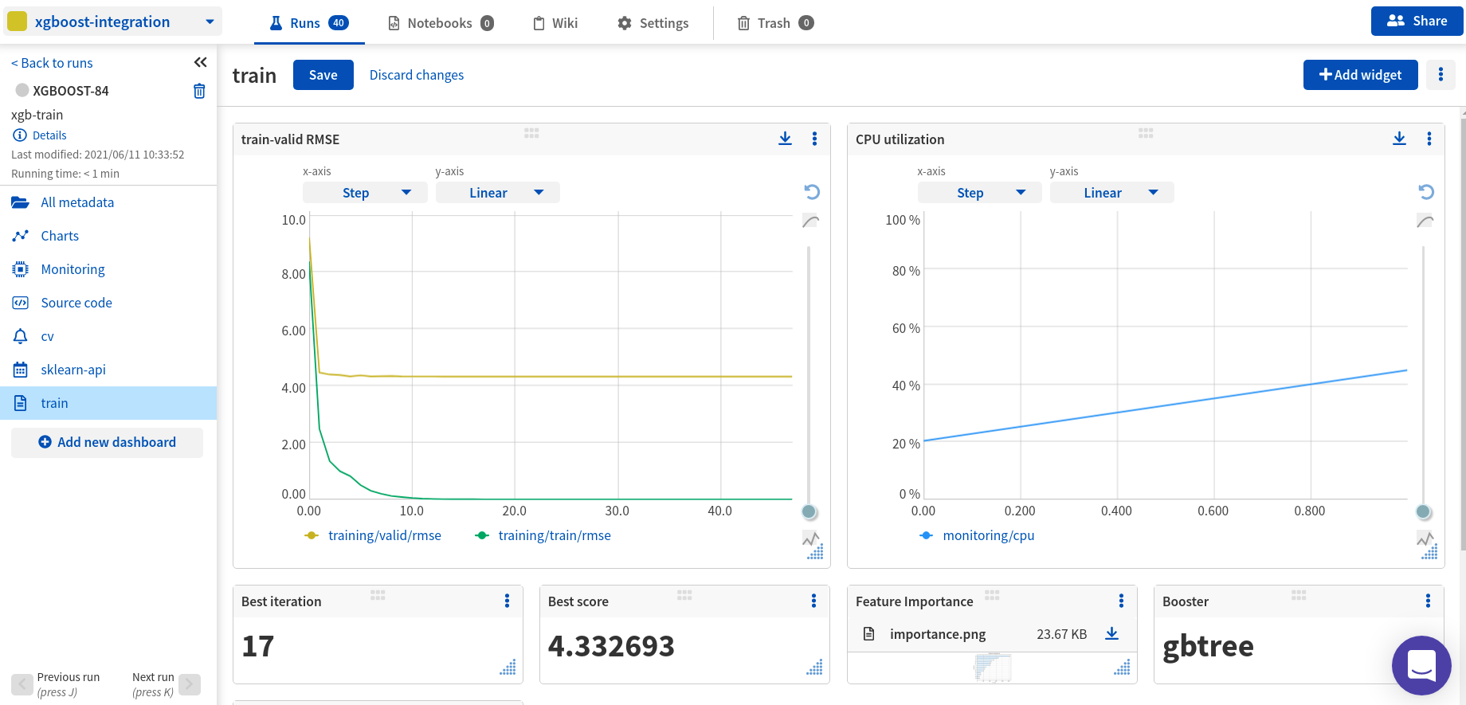Download the train-valid RMSE chart
Viewport: 1466px width, 705px height.
pyautogui.click(x=785, y=139)
